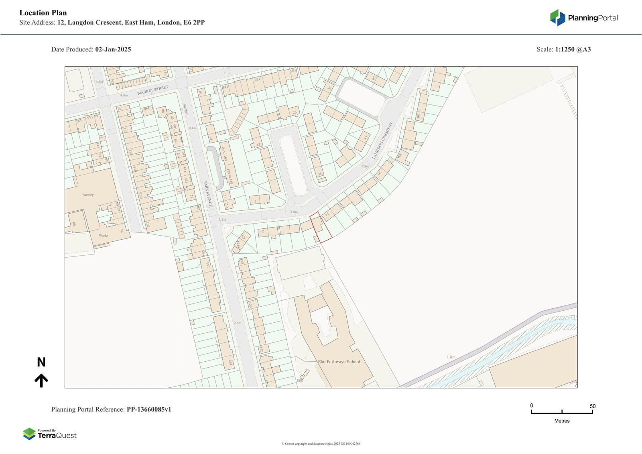Select the reference PP-13660085v1

pos(149,409)
